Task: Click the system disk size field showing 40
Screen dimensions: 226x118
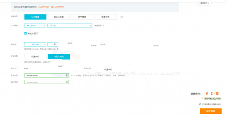Action: (x=53, y=44)
